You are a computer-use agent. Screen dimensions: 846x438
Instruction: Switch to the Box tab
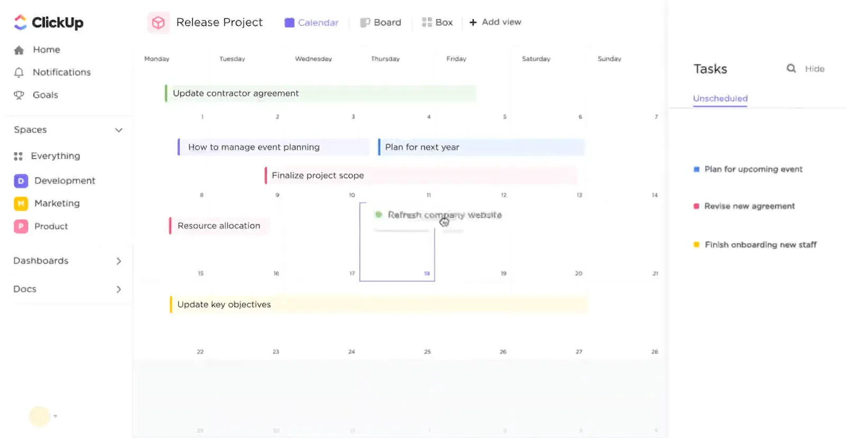tap(437, 22)
